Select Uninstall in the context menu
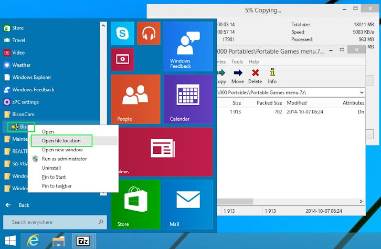Image resolution: width=381 pixels, height=249 pixels. [51, 168]
